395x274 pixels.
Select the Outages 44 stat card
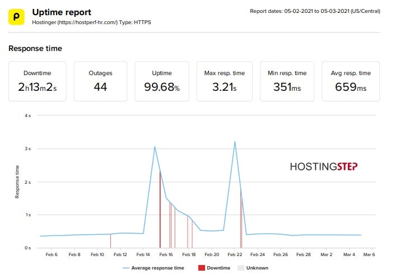click(100, 81)
